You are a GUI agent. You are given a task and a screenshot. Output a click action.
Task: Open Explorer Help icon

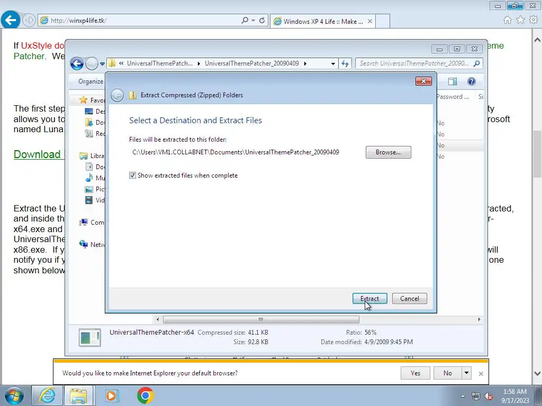pos(472,81)
